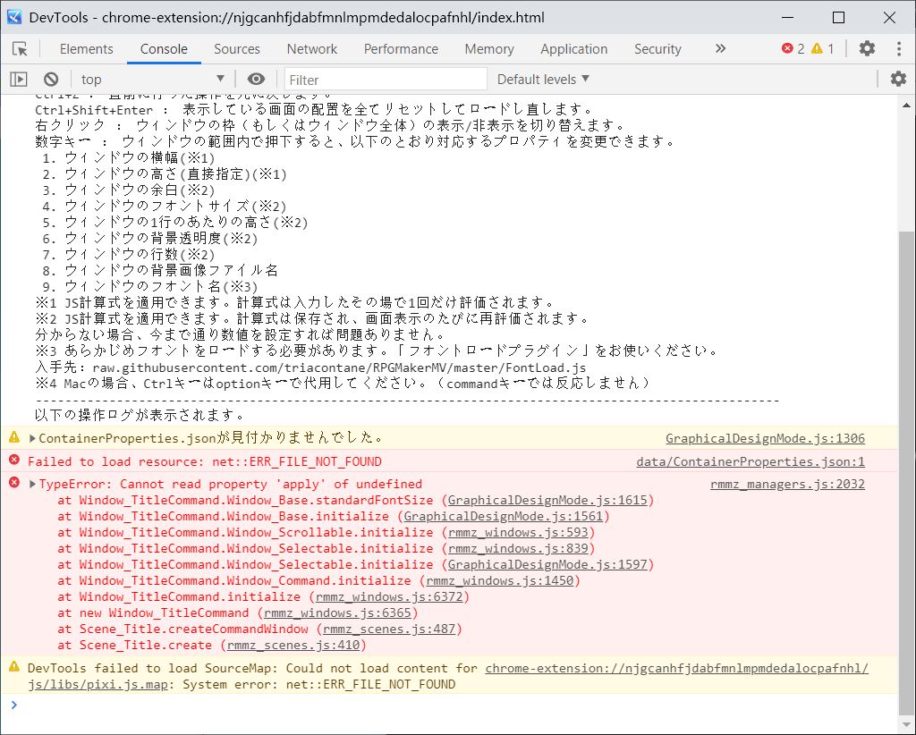
Task: Clear the console with the ban icon
Action: (x=51, y=79)
